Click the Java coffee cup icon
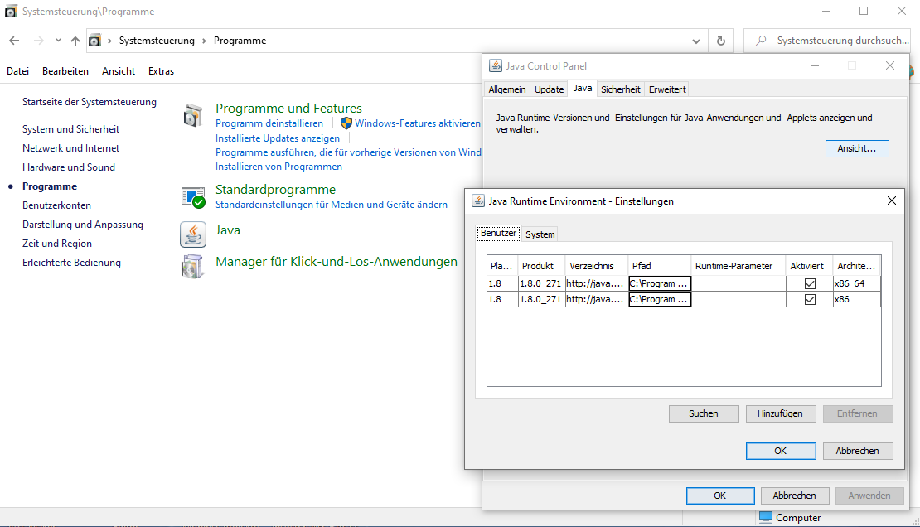 193,235
